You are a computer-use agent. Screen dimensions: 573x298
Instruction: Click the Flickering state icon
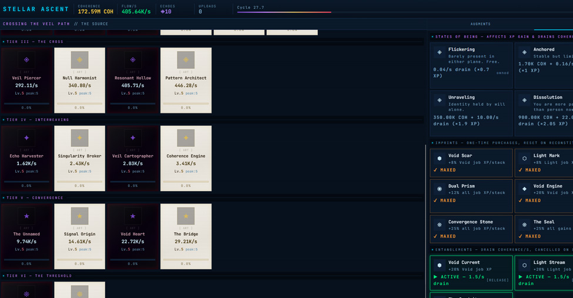(440, 52)
